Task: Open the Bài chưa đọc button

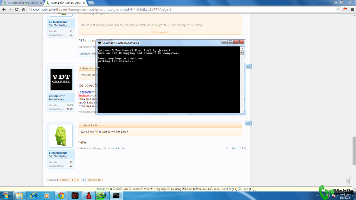Action: (95, 180)
